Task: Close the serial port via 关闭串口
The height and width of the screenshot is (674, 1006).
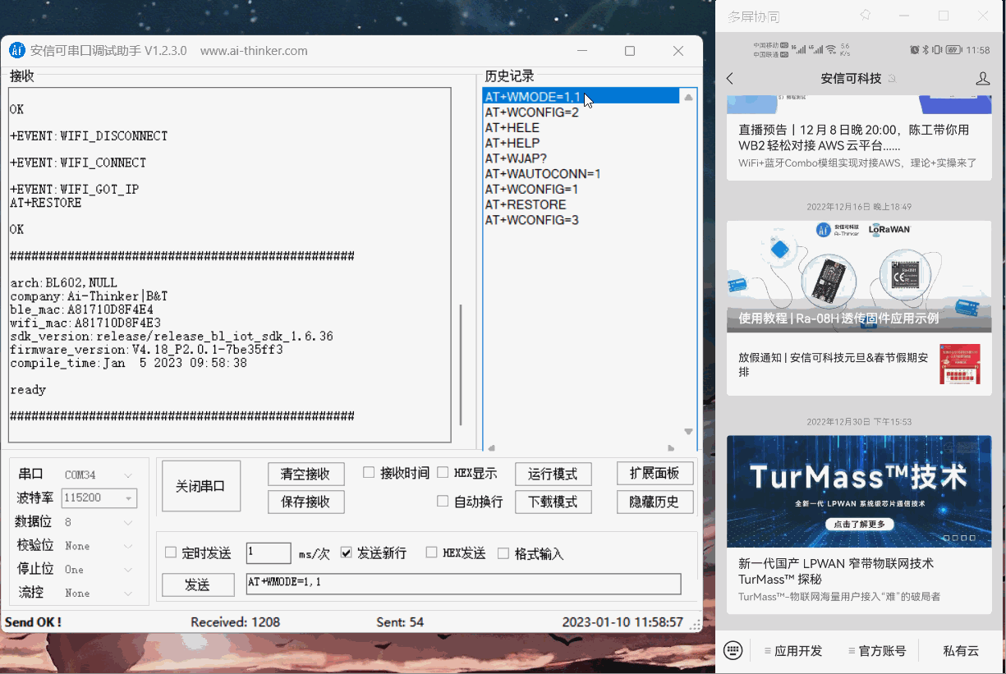Action: point(200,485)
